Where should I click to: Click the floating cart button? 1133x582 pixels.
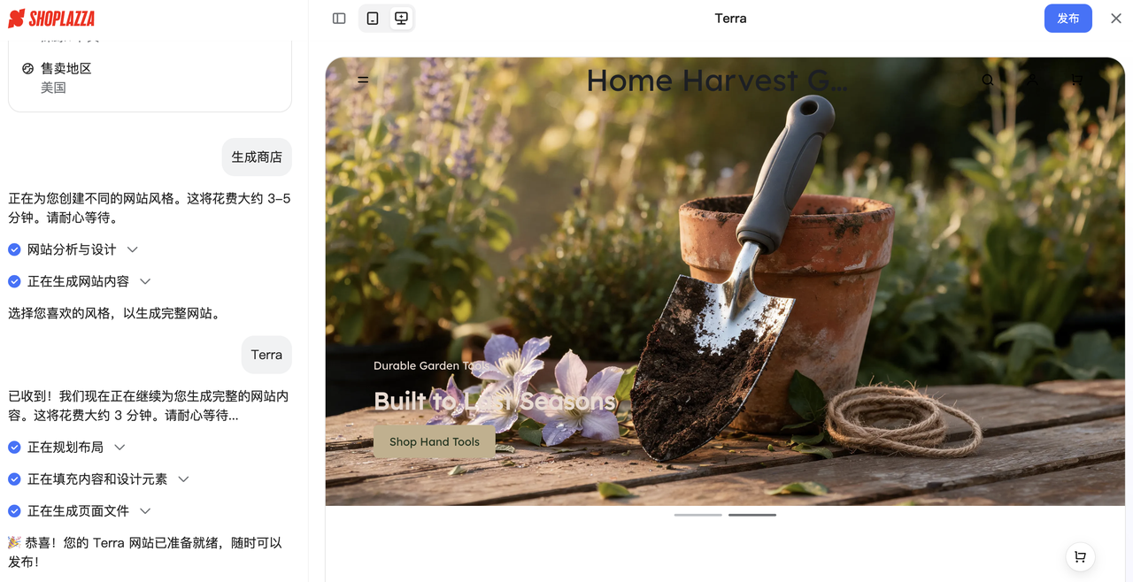point(1080,556)
